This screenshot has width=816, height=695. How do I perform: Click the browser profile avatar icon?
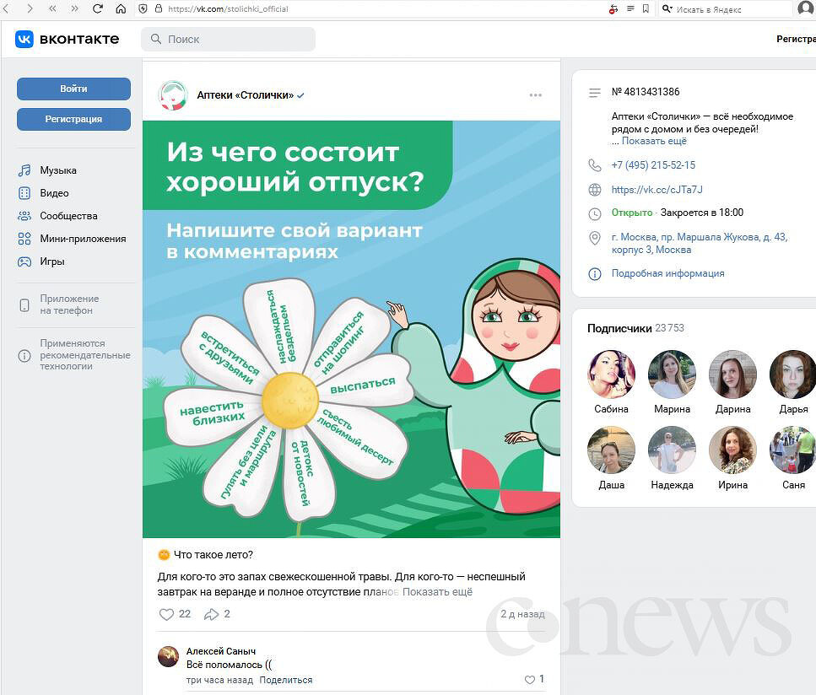pos(806,8)
